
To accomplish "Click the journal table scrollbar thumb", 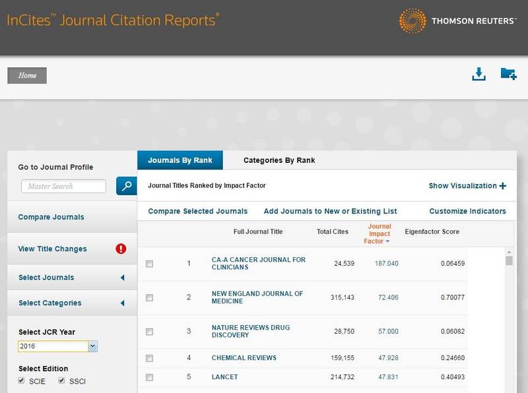I will click(509, 260).
